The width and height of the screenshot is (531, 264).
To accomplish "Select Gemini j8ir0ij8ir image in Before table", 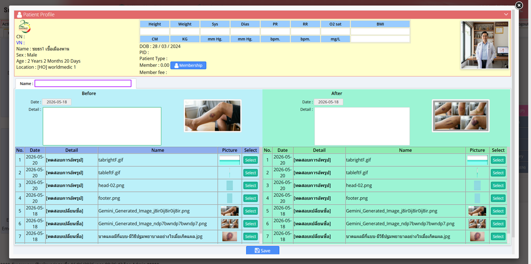I will [251, 211].
